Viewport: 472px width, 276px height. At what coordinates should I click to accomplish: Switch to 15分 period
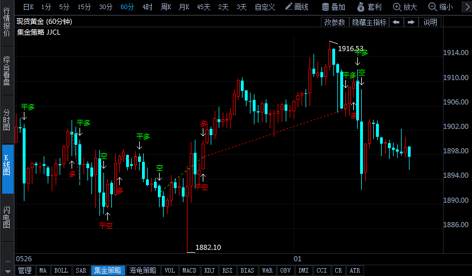click(x=84, y=7)
